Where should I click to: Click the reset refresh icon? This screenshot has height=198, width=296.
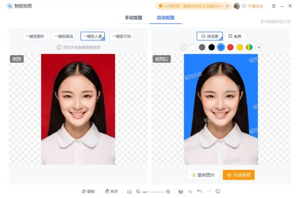(x=218, y=191)
